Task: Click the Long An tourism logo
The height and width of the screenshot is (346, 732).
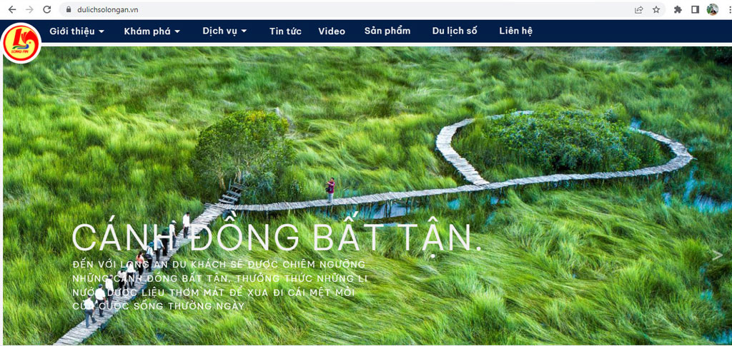Action: pyautogui.click(x=21, y=44)
